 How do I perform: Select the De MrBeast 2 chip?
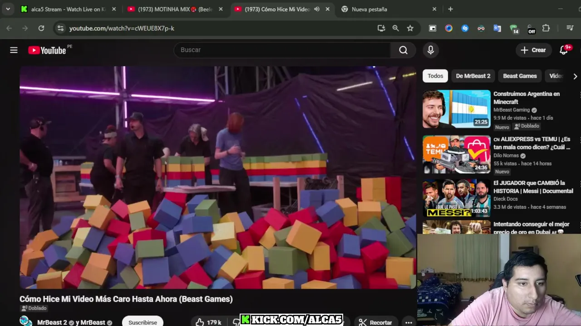point(473,76)
